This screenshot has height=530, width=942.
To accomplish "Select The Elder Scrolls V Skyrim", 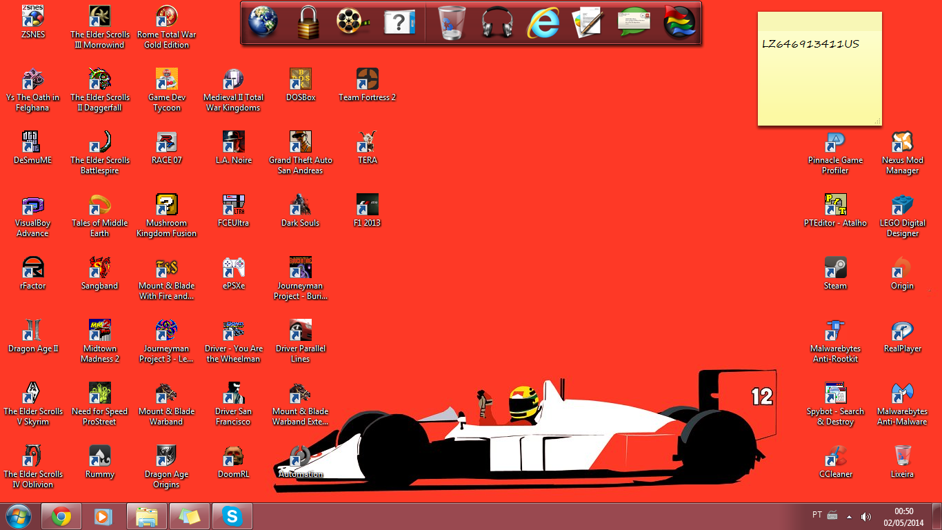I will tap(32, 393).
